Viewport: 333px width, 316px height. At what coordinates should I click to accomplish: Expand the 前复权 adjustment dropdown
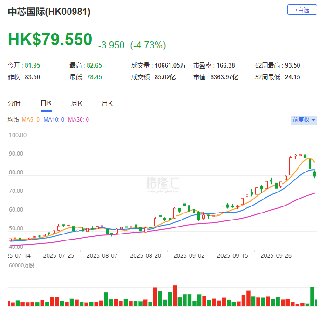point(304,120)
